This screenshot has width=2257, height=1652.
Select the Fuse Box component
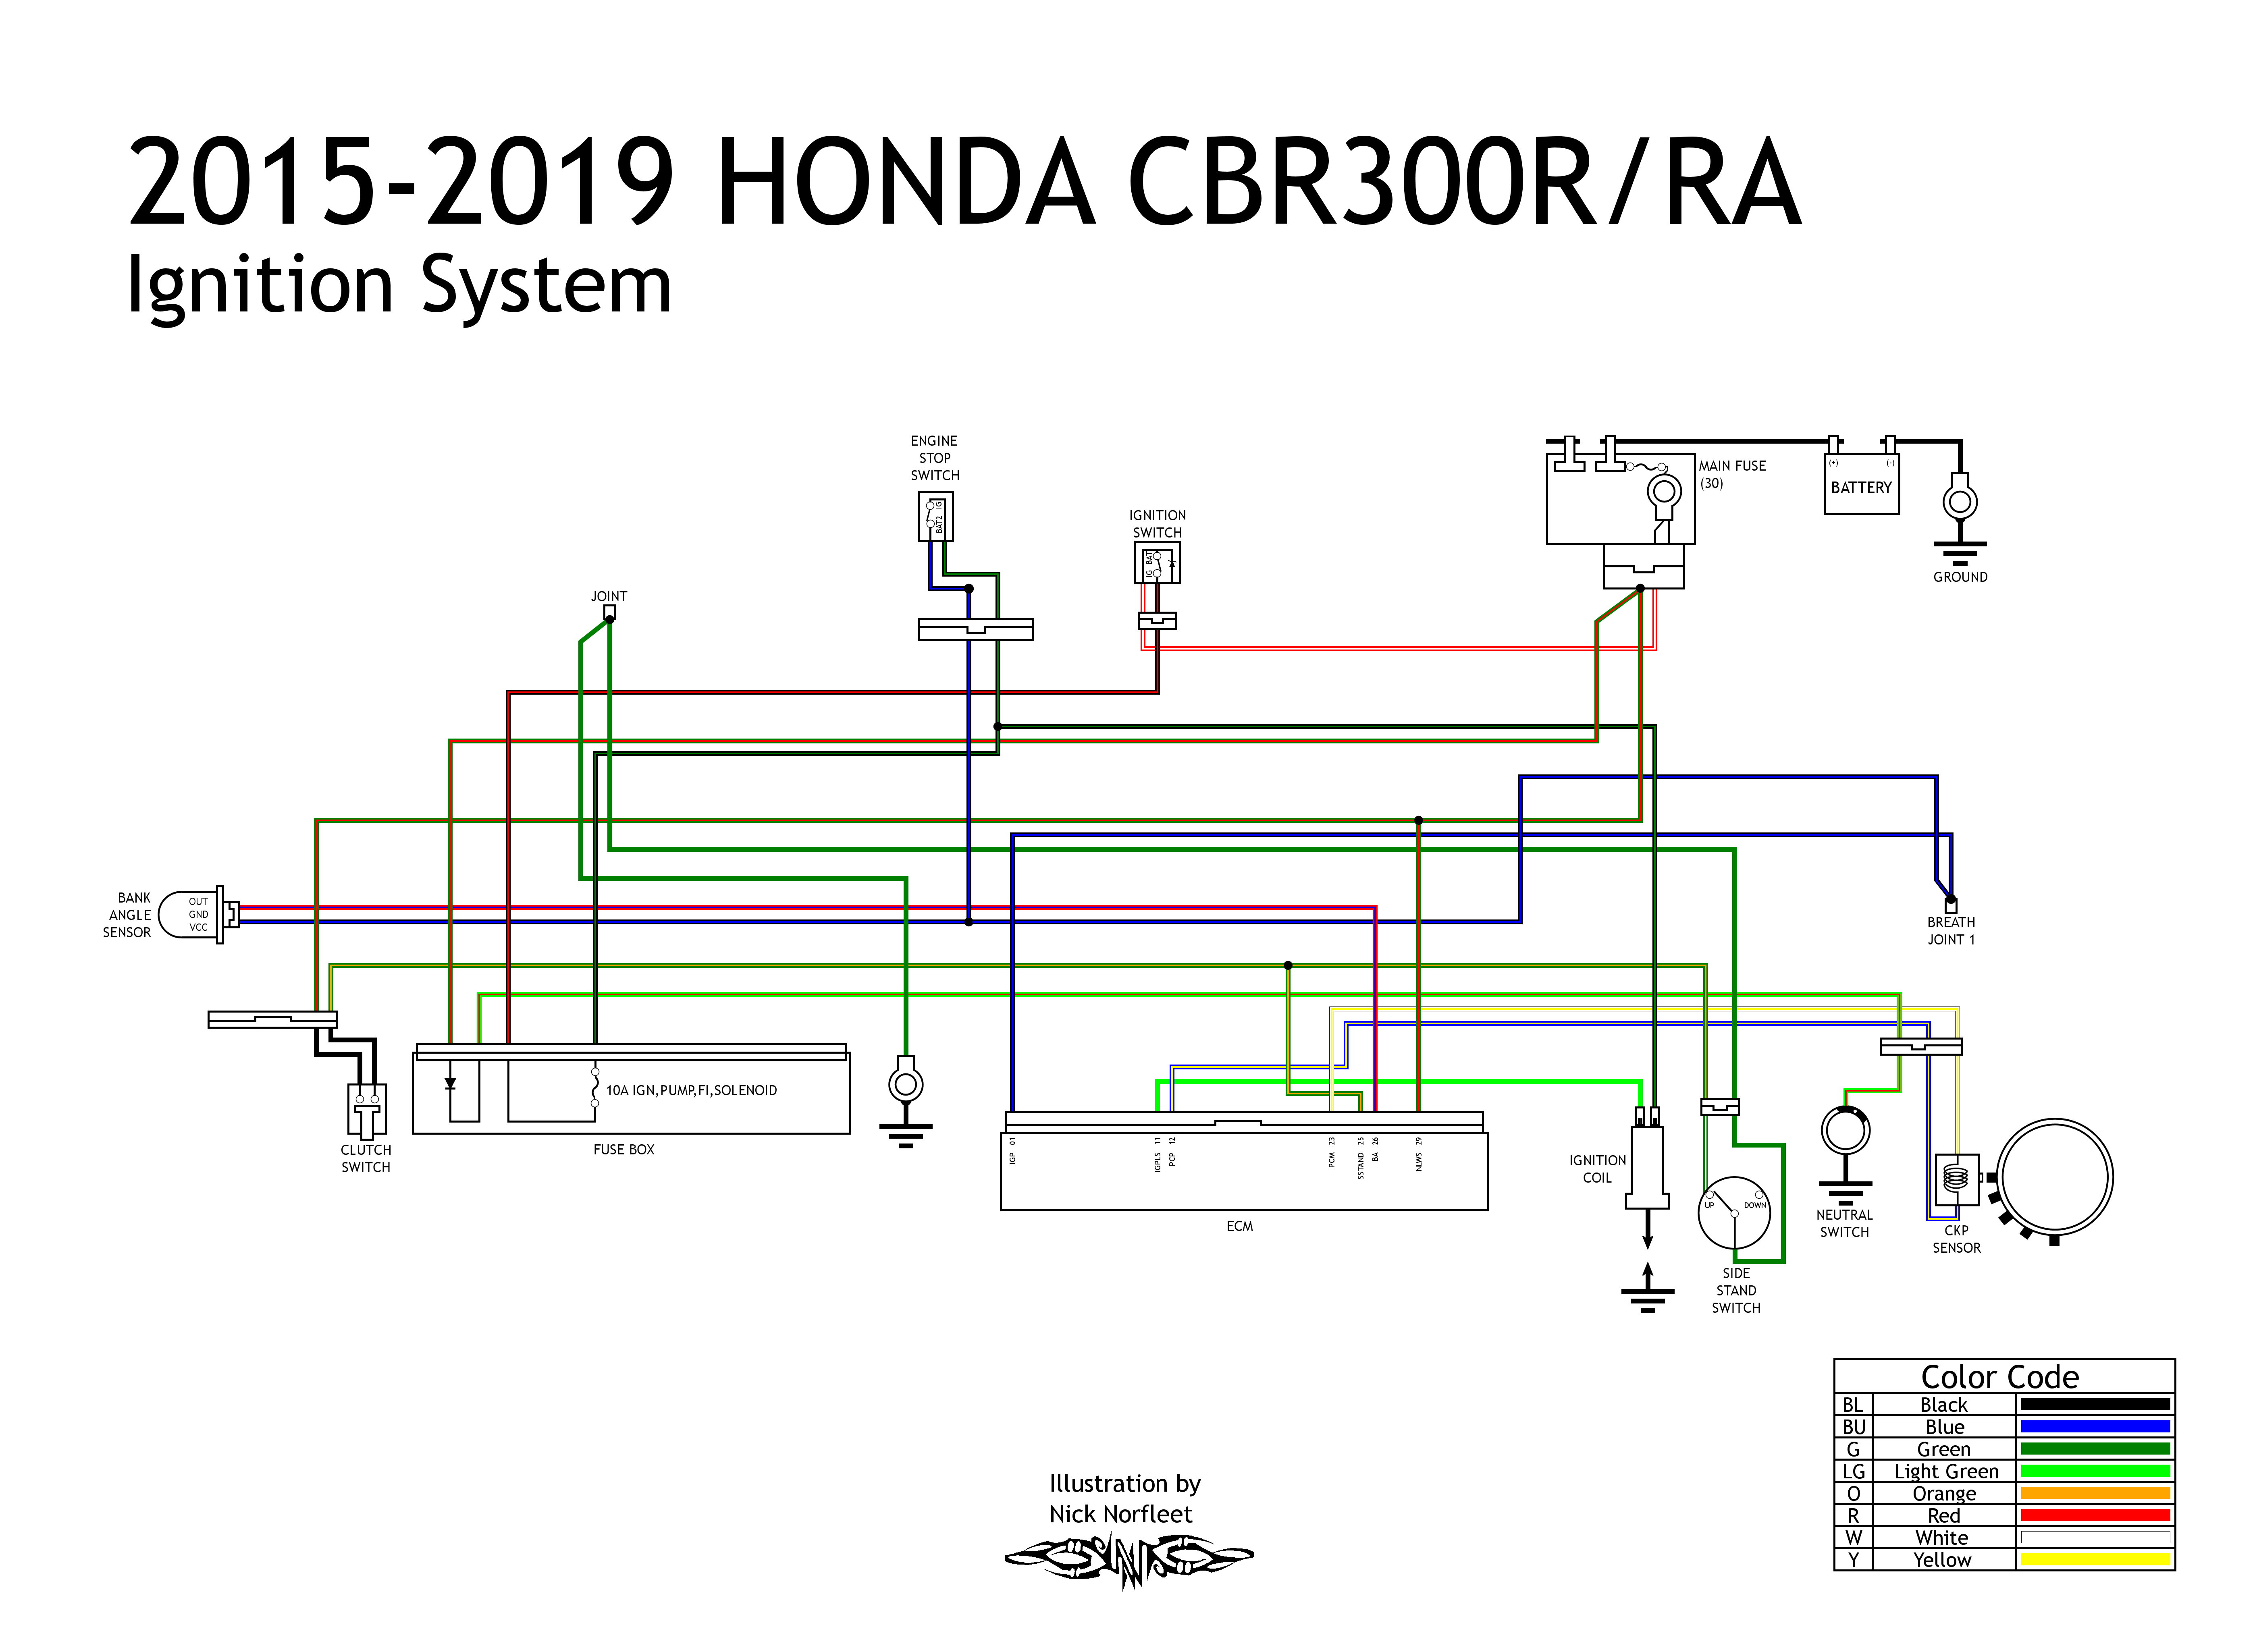[x=631, y=1089]
